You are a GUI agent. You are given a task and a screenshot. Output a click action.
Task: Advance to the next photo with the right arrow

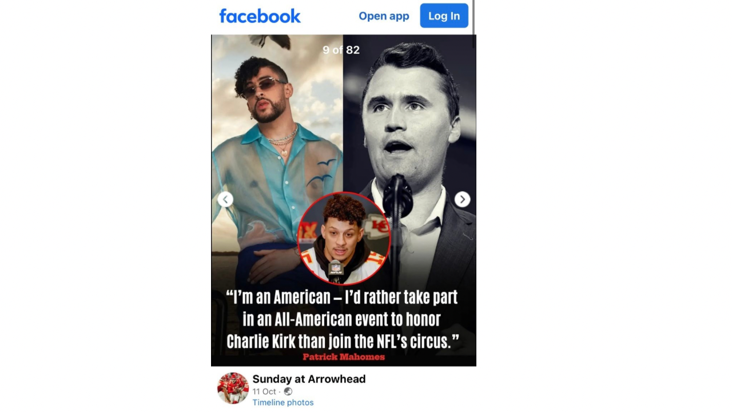pos(462,199)
